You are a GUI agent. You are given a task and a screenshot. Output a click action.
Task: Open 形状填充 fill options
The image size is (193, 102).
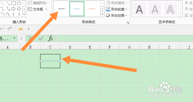116,3
